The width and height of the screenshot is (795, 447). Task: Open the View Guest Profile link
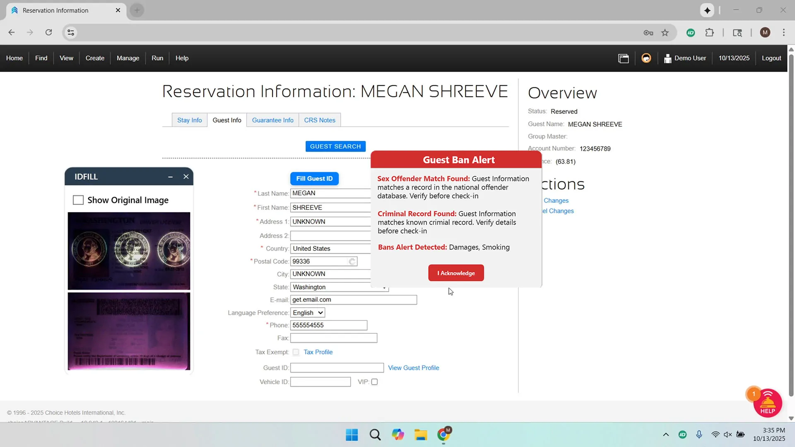413,368
